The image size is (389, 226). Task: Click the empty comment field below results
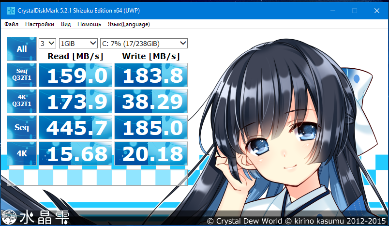(97, 178)
